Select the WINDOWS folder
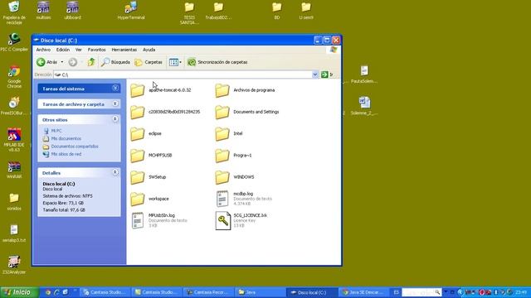Viewport: 531px width, 298px height. click(x=234, y=177)
